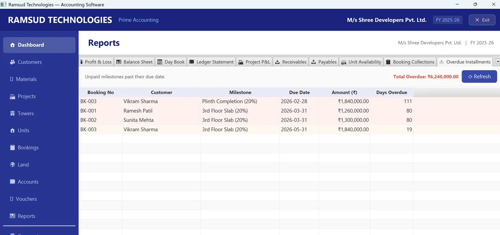The image size is (500, 235).
Task: Select Projects in the sidebar
Action: click(39, 96)
